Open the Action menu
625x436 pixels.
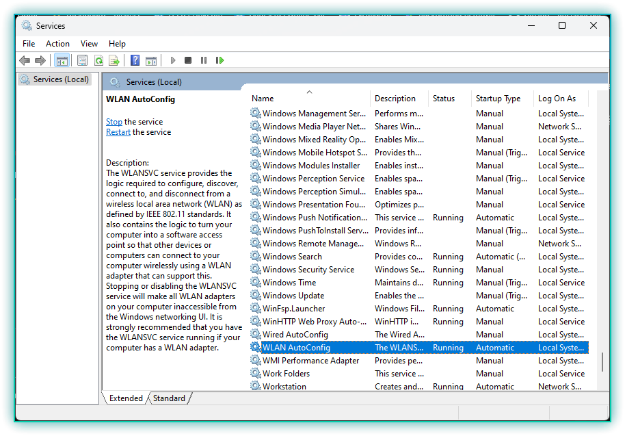57,44
